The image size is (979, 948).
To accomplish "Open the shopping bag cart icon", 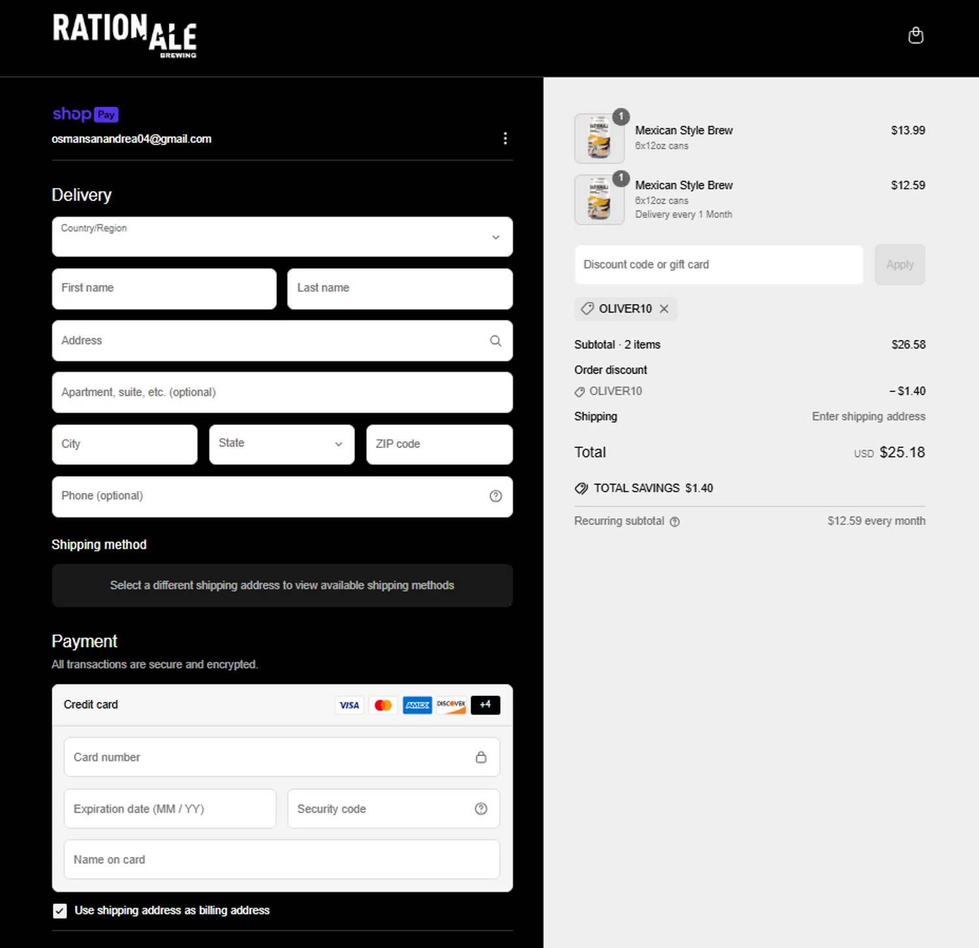I will [916, 35].
